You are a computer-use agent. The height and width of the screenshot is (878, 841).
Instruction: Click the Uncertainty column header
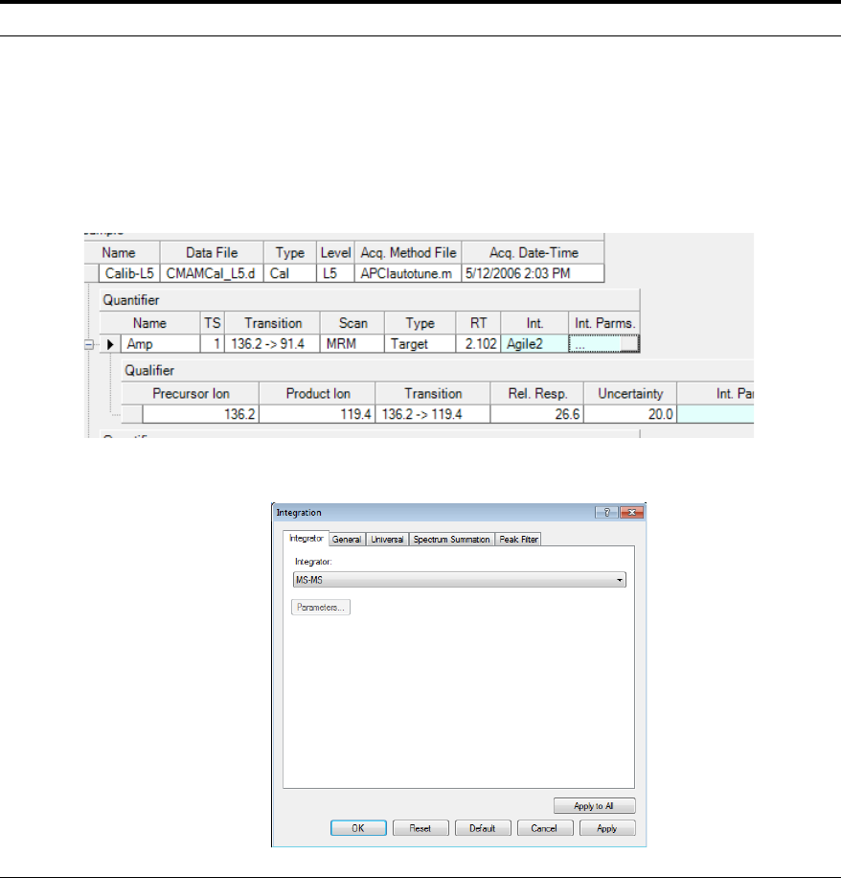[630, 394]
